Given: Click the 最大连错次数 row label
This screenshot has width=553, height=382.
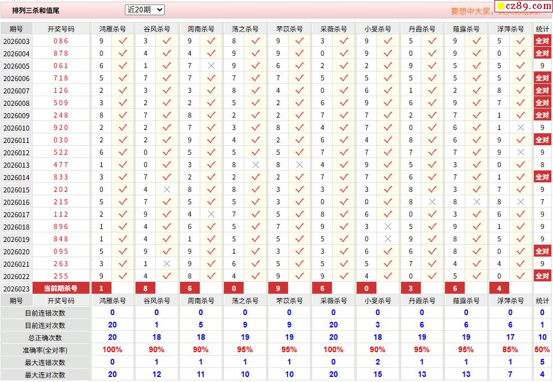Looking at the screenshot, I should pyautogui.click(x=45, y=362).
